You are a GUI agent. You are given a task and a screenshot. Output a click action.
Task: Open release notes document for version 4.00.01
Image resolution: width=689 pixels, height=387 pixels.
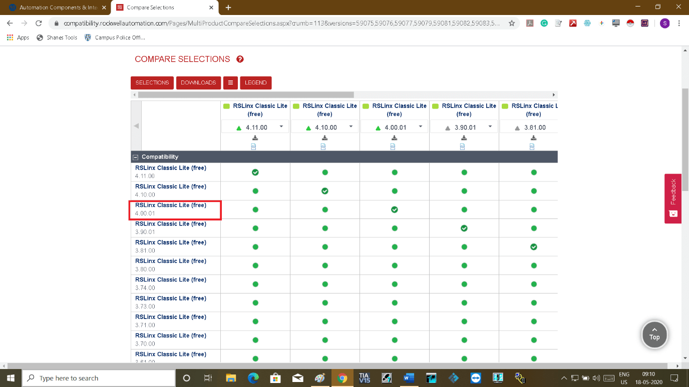click(x=393, y=146)
